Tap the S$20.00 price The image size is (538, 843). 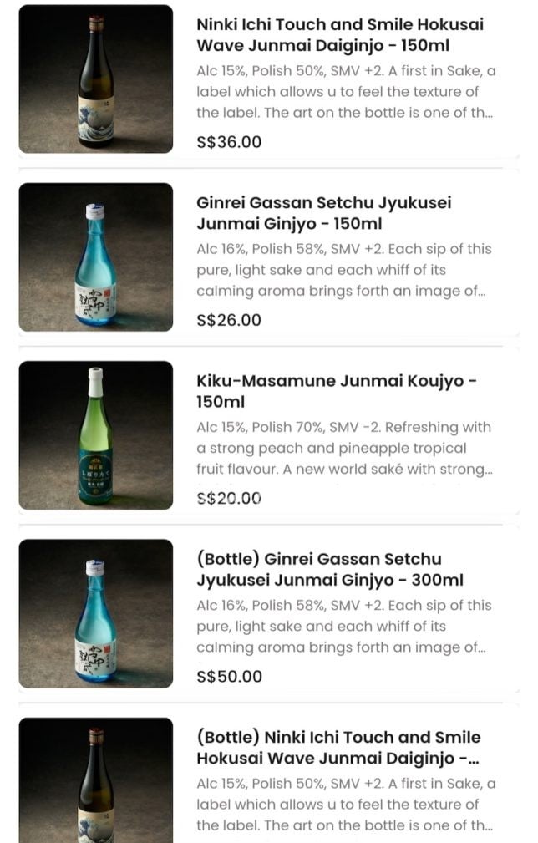[x=229, y=499]
